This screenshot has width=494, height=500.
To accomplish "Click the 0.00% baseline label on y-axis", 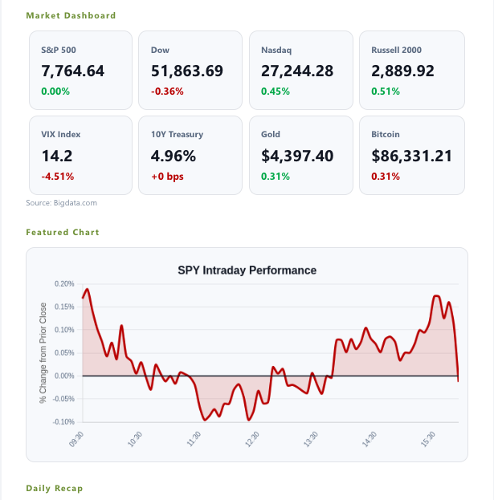I will 64,376.
